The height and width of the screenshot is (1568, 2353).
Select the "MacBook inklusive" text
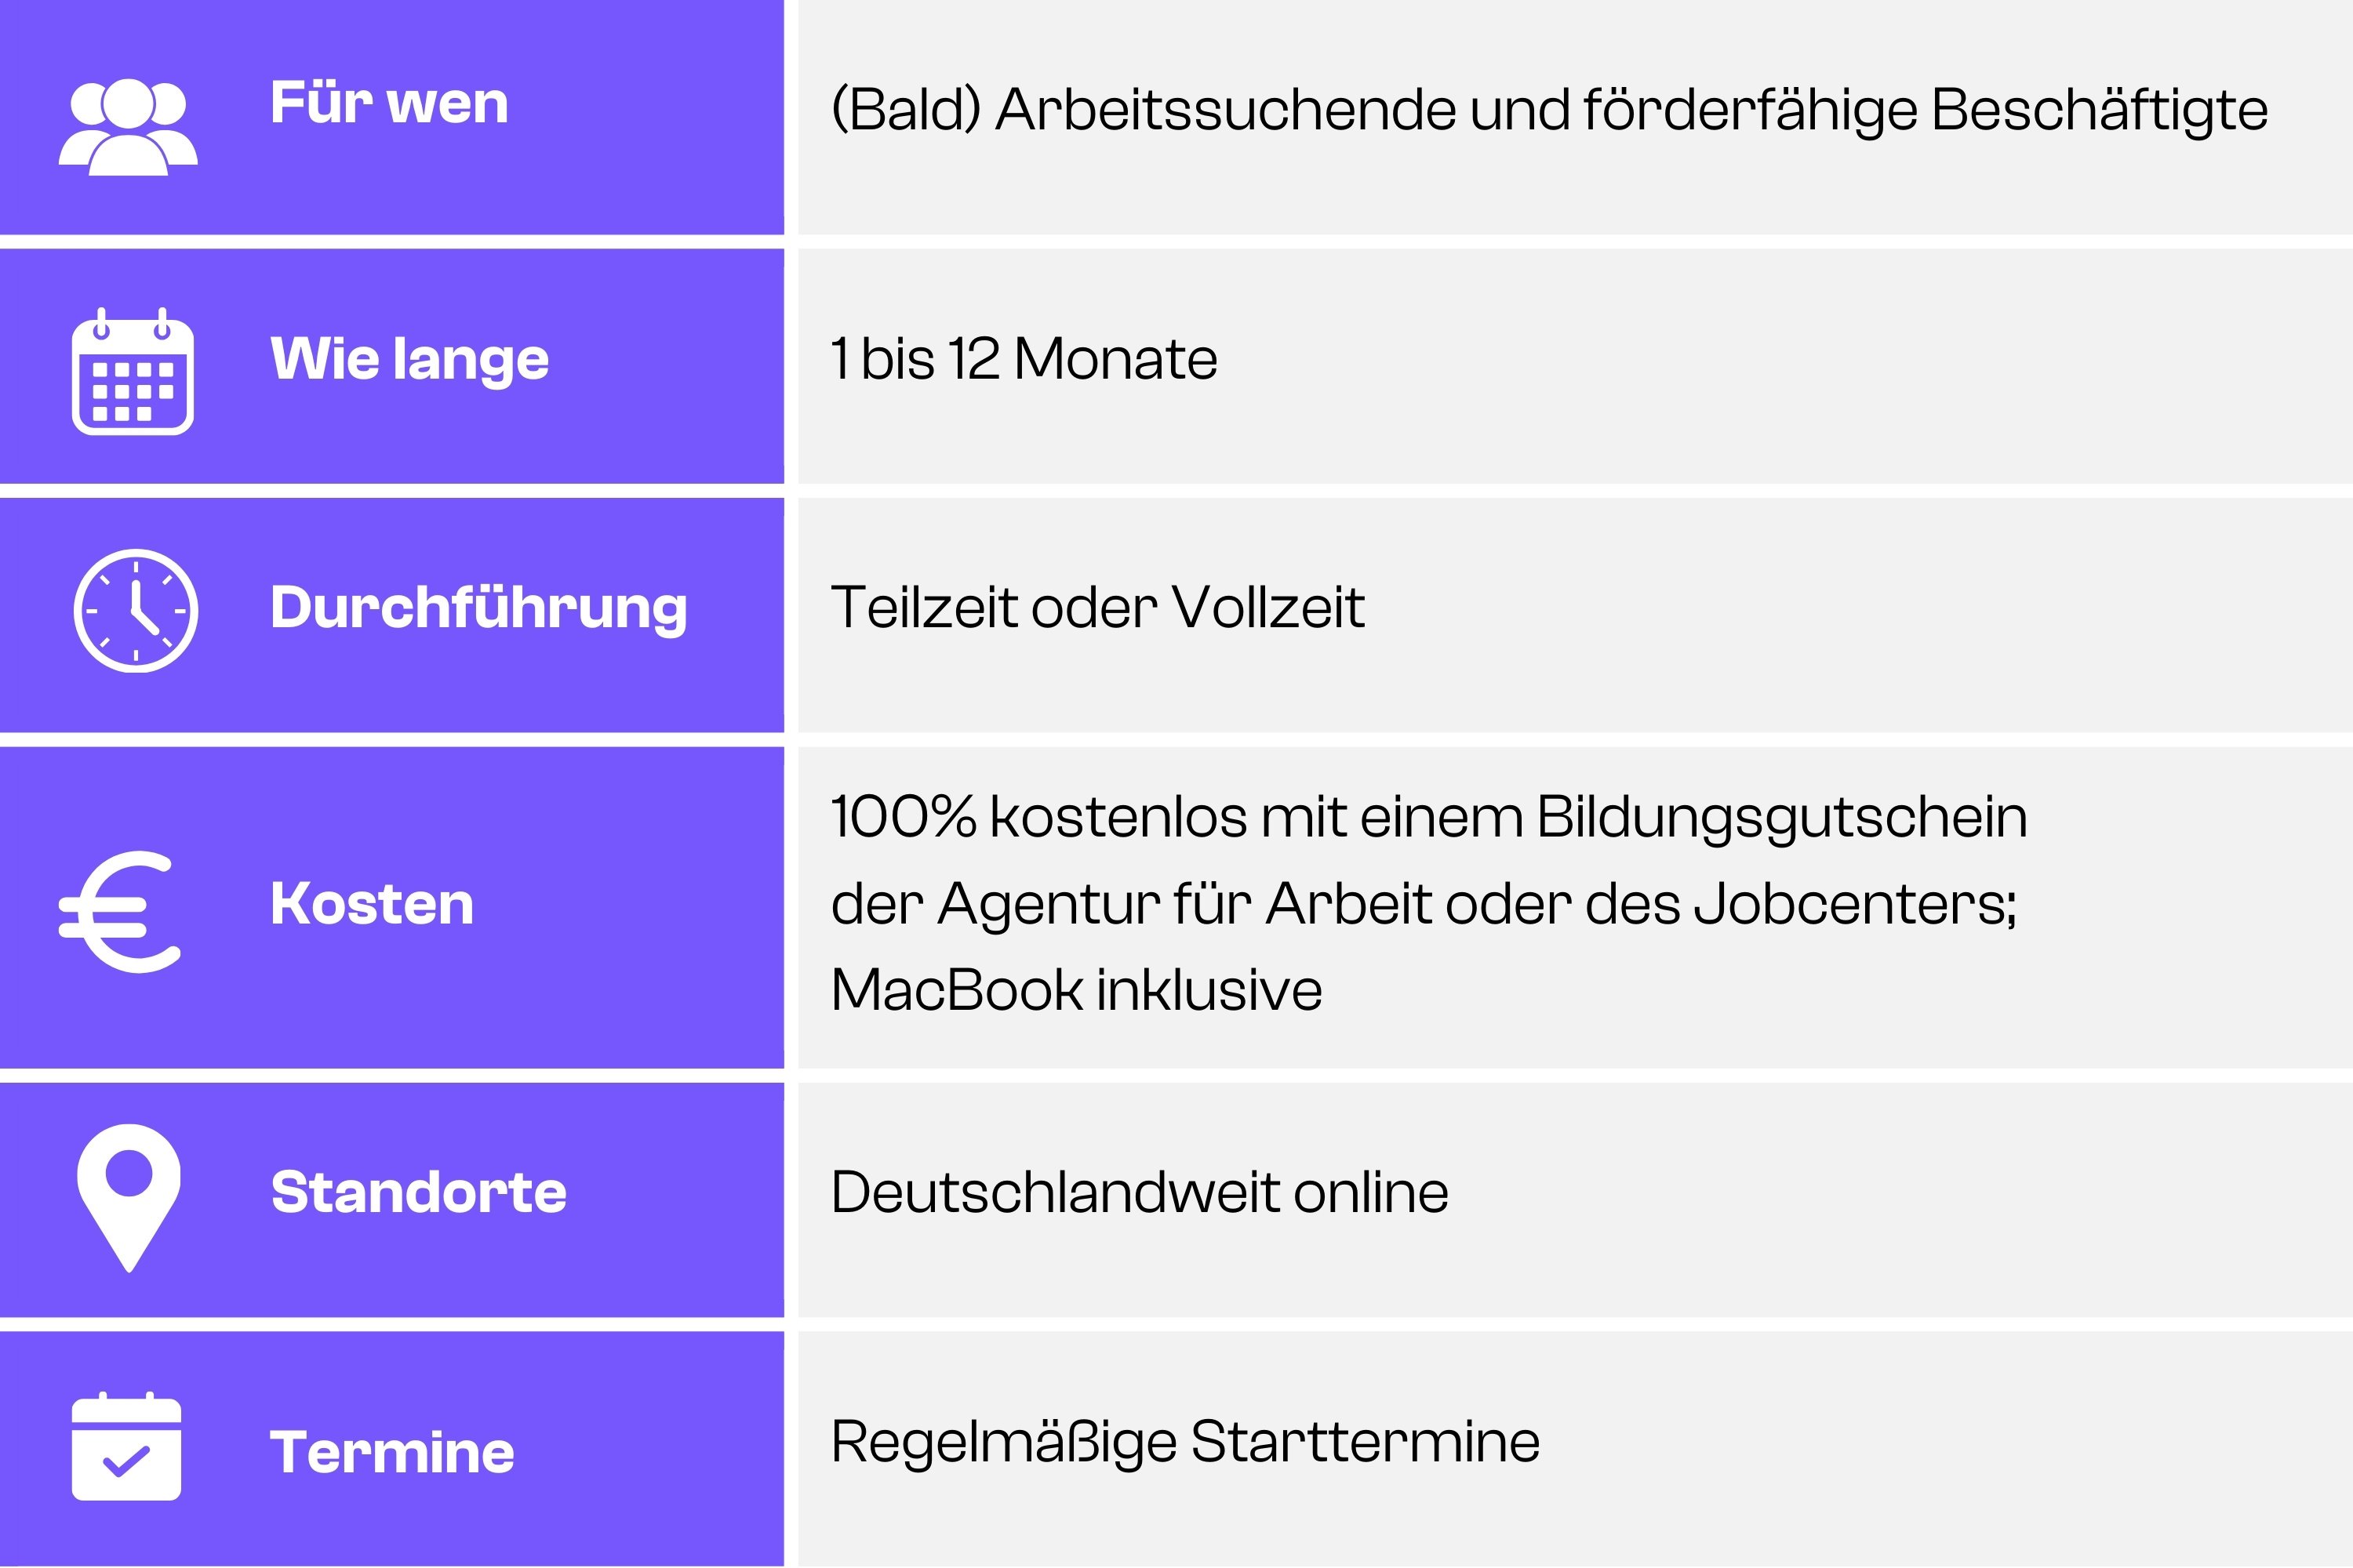click(1076, 990)
